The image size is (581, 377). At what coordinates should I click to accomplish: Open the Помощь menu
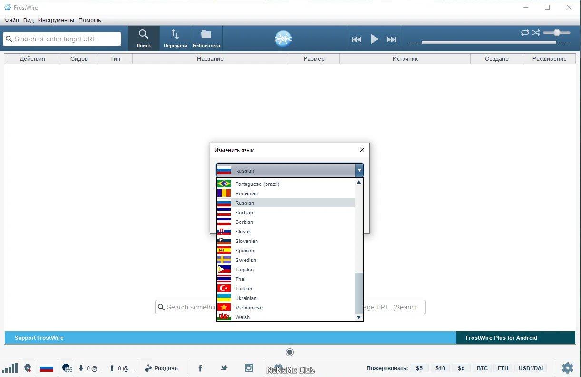tap(90, 20)
